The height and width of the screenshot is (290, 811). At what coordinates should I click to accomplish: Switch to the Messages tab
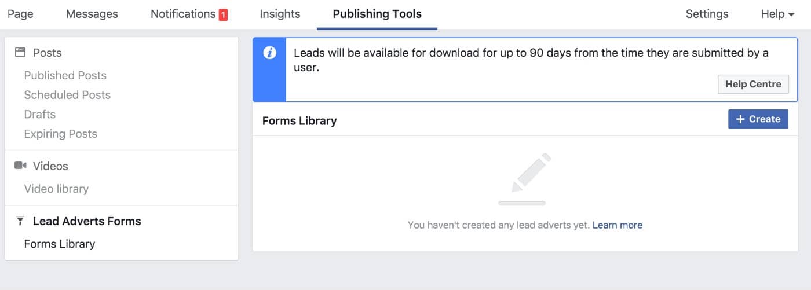92,14
